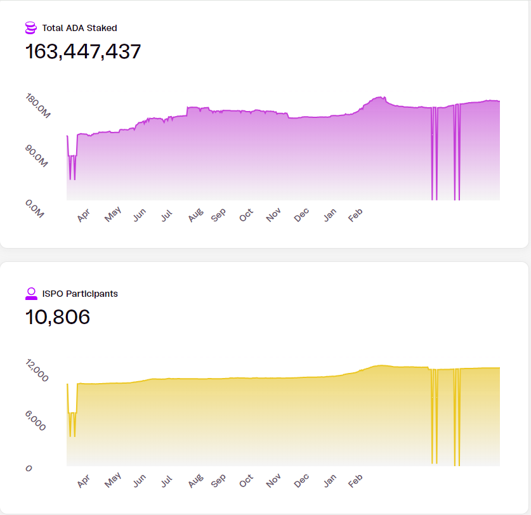Click the Jan label on ISPO Participants chart
This screenshot has width=531, height=515.
(330, 481)
